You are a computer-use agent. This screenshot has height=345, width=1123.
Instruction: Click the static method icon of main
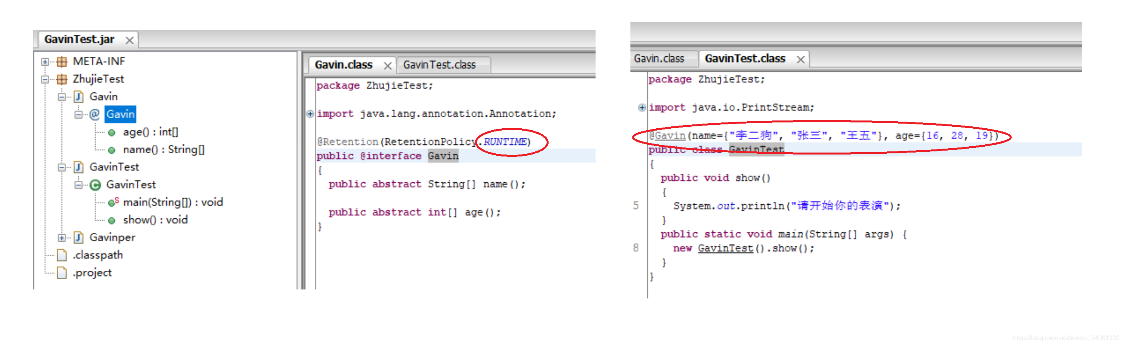coord(113,202)
